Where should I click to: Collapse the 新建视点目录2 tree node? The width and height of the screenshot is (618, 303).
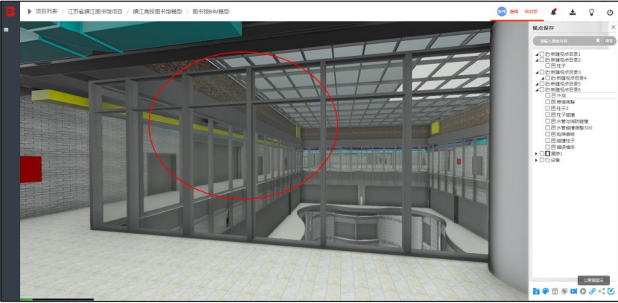(x=537, y=60)
